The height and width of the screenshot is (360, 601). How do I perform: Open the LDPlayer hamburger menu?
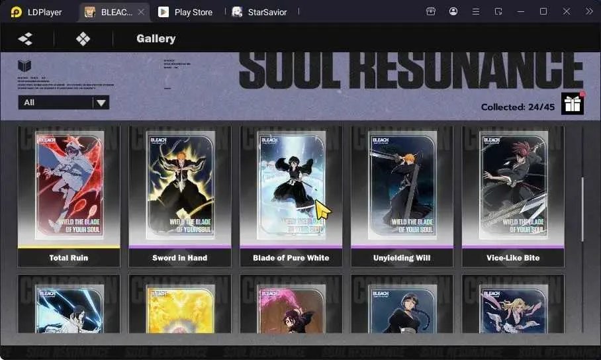[x=476, y=11]
